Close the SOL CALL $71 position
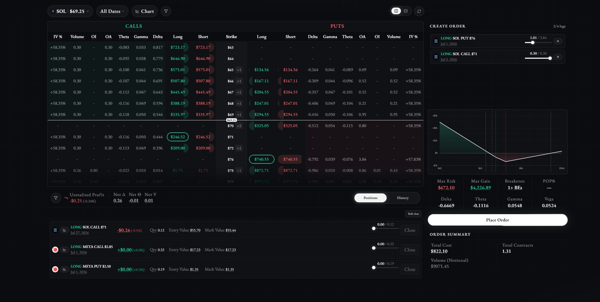 (410, 230)
